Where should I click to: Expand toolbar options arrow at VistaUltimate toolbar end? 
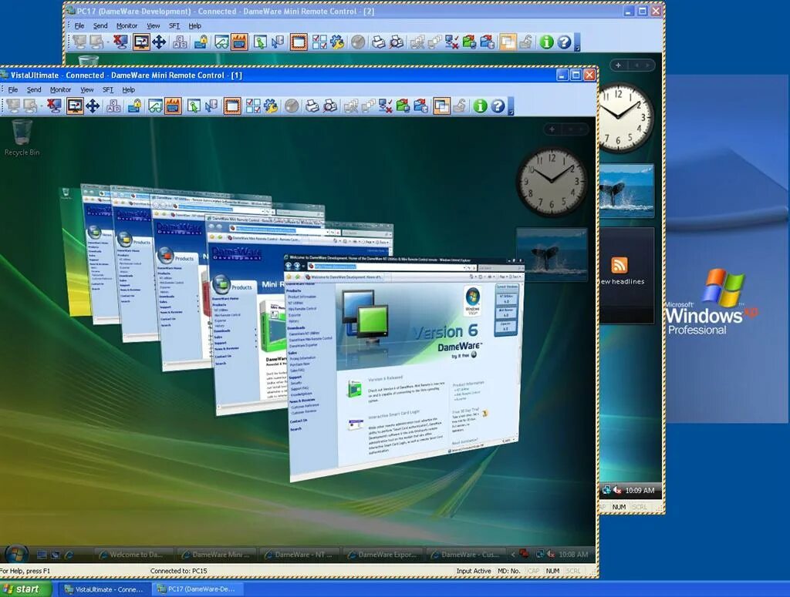tap(511, 106)
